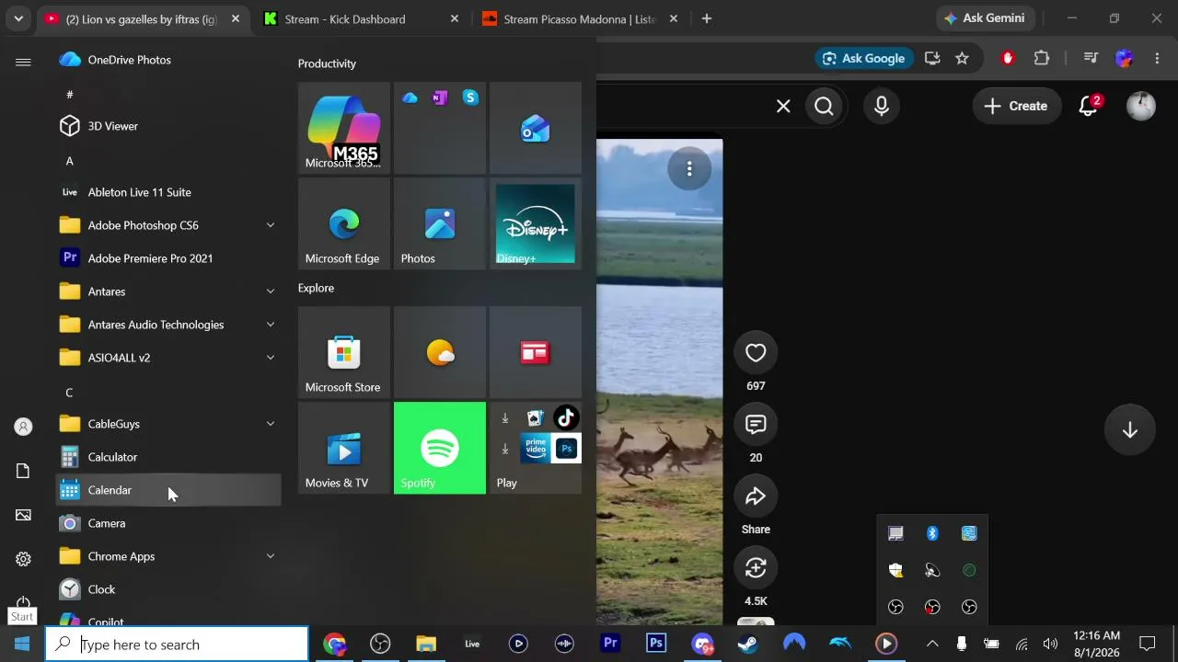Click the YouTube Create button
1178x662 pixels.
[x=1015, y=106]
